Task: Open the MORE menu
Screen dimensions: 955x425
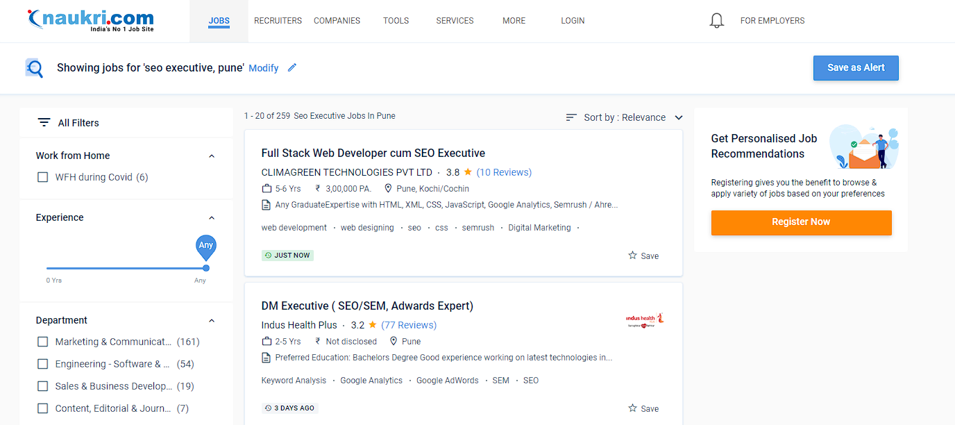Action: [514, 21]
